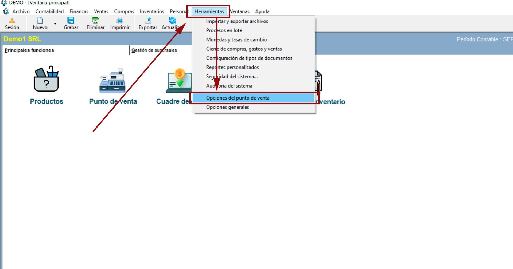
Task: Click the Nuevo document icon
Action: pyautogui.click(x=40, y=21)
